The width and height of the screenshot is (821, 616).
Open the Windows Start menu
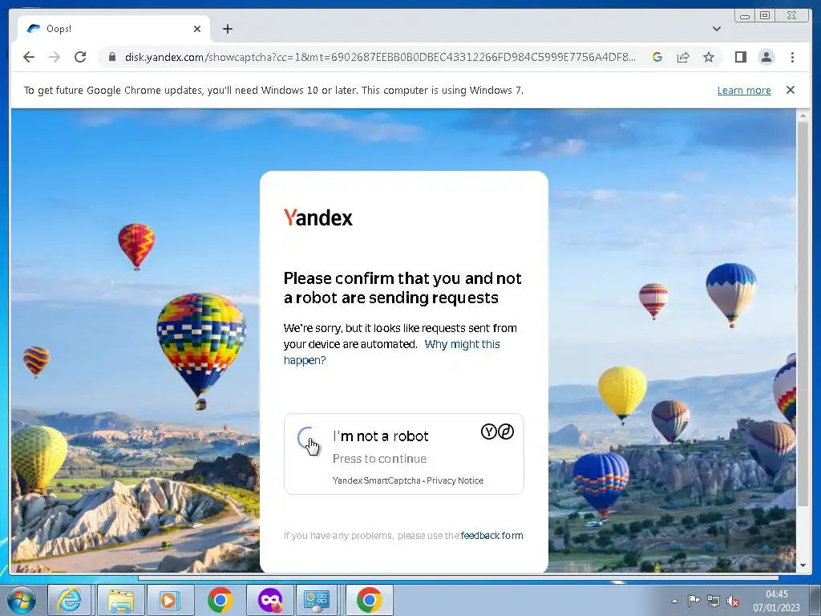point(21,600)
